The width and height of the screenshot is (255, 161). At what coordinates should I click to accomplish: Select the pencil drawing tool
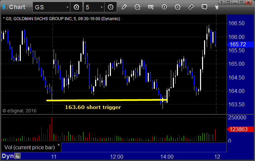click(x=124, y=7)
